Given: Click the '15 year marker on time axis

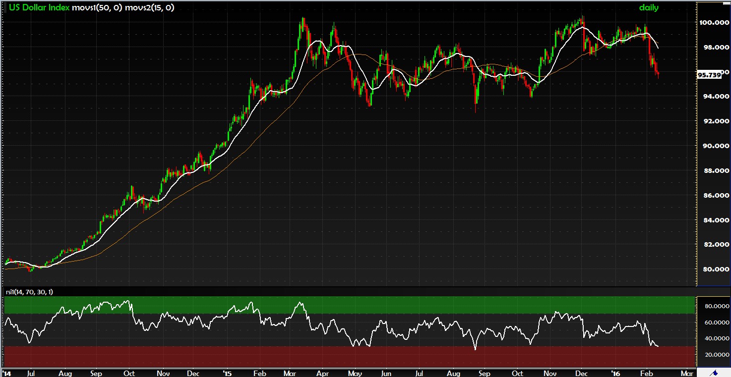Looking at the screenshot, I should [227, 372].
